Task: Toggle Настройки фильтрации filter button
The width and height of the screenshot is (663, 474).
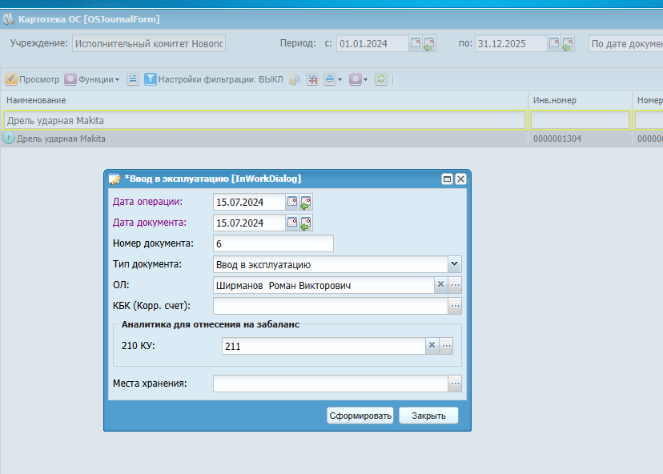Action: pos(214,79)
